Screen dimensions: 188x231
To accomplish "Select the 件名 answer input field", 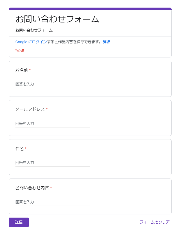I will click(52, 163).
